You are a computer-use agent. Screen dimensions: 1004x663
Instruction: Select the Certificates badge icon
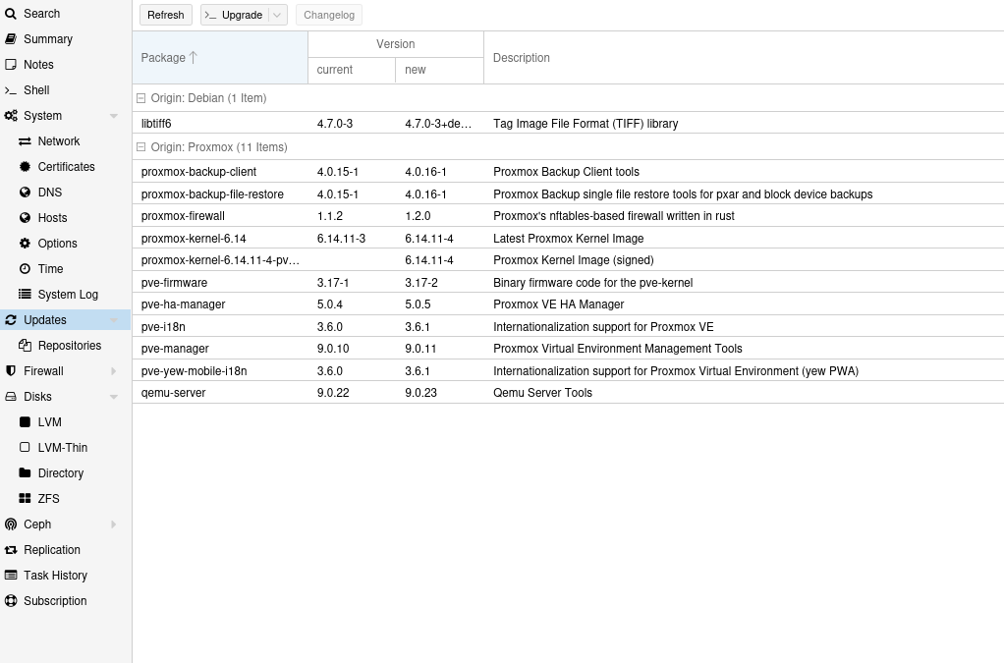(x=26, y=167)
